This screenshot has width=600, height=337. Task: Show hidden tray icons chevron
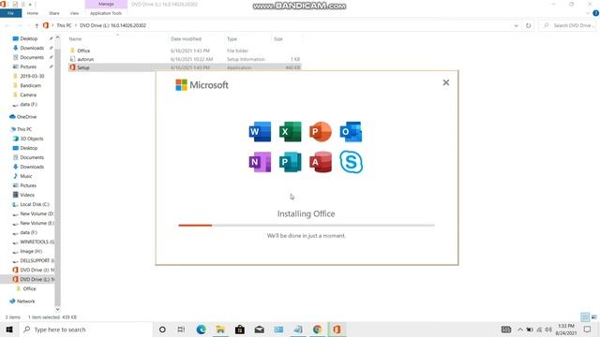coord(520,330)
